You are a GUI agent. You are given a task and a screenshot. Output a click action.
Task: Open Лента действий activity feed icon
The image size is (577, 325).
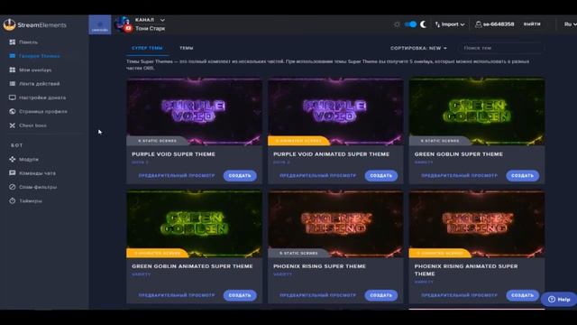coord(13,84)
